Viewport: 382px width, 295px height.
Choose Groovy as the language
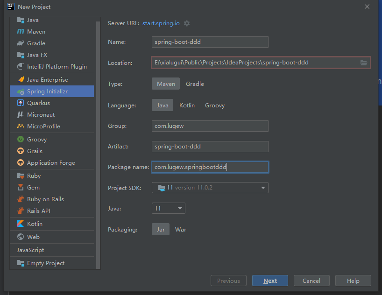point(215,105)
